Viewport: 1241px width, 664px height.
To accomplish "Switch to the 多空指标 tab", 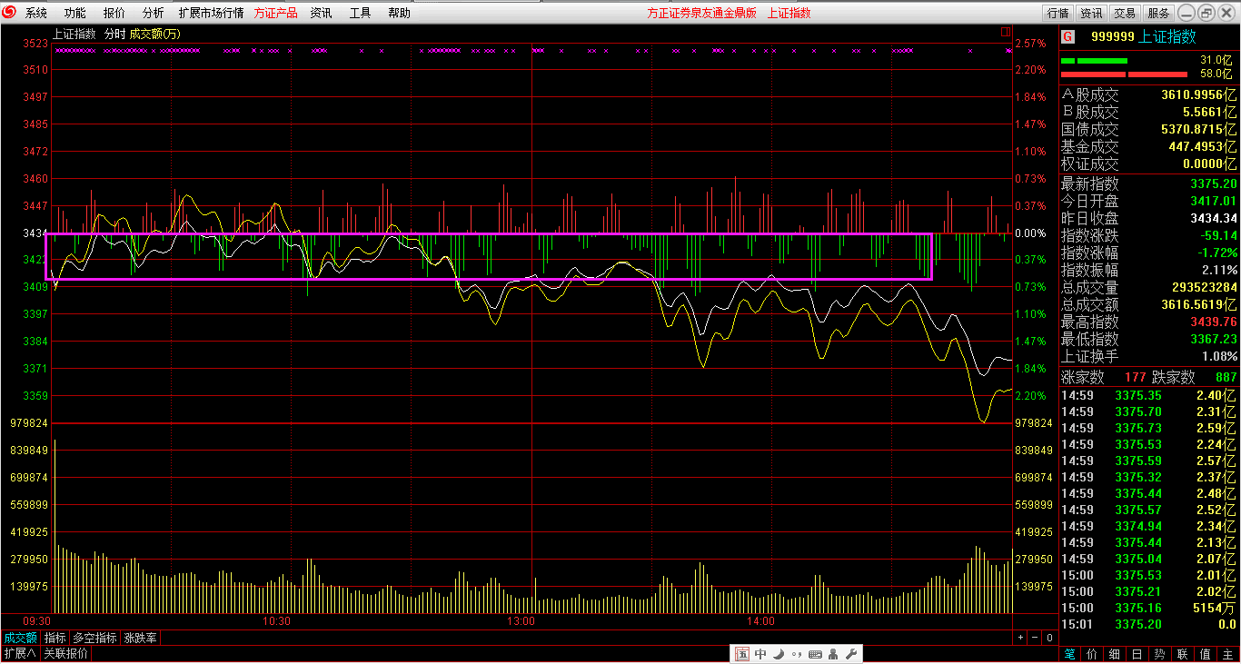I will pos(94,638).
